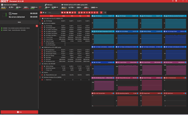
Task: Click the Remaining Capacity graph header
Action: (x=127, y=93)
